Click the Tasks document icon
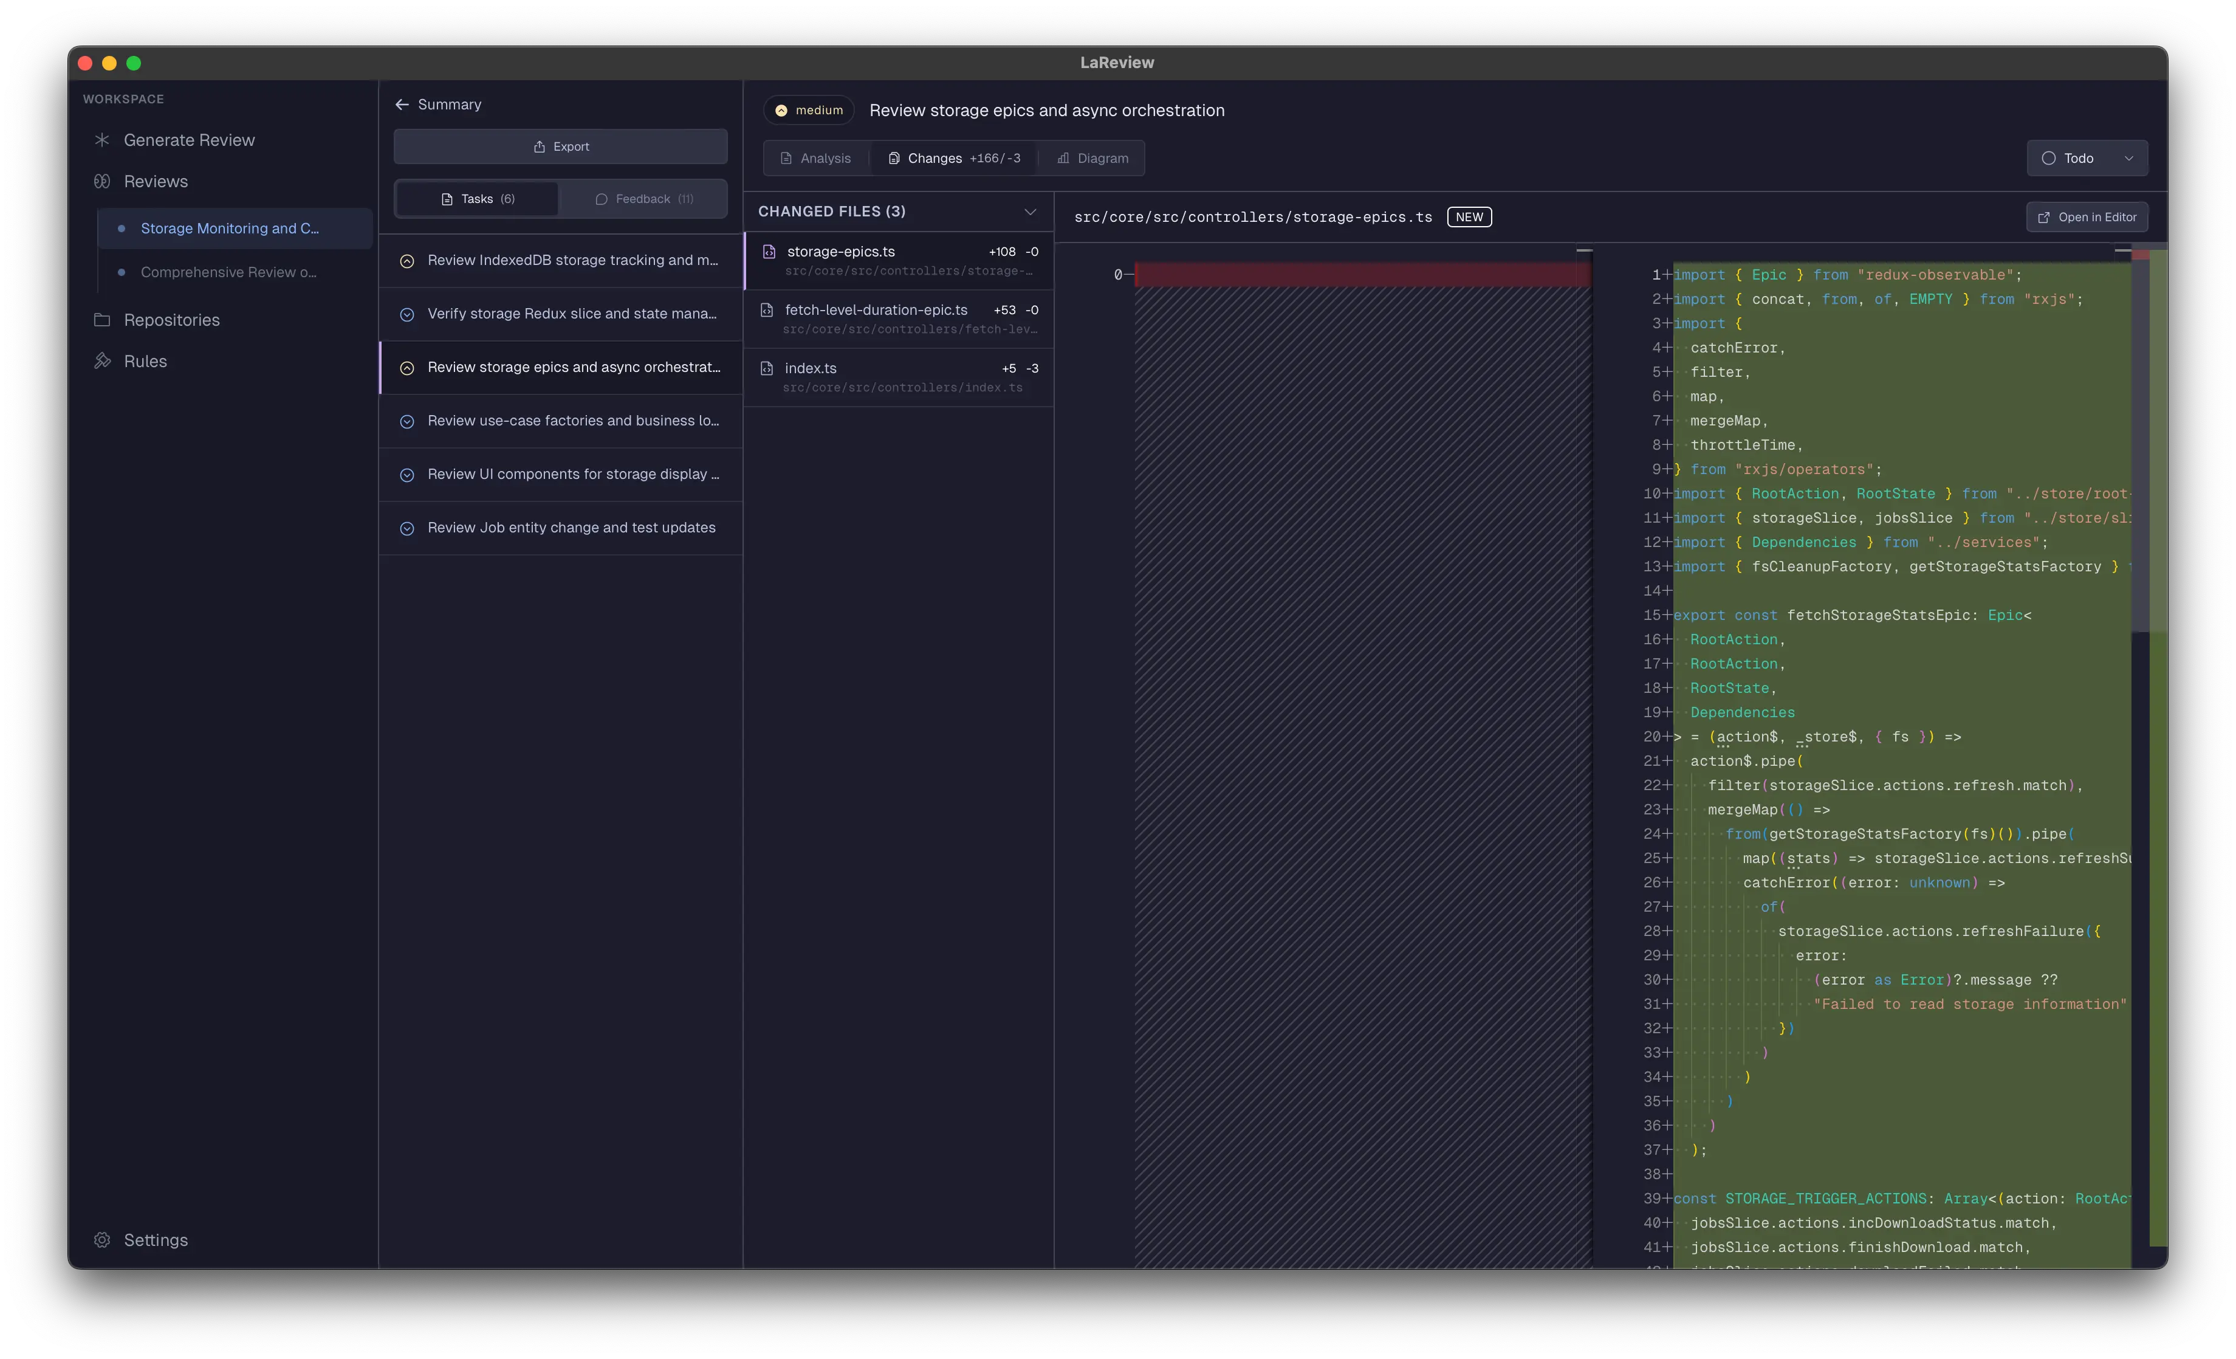This screenshot has height=1359, width=2236. pos(447,199)
